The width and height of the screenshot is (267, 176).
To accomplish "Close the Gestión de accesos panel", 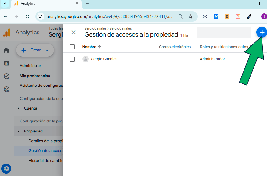I will pyautogui.click(x=73, y=32).
